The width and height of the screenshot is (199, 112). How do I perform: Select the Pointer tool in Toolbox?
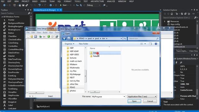click(11, 20)
